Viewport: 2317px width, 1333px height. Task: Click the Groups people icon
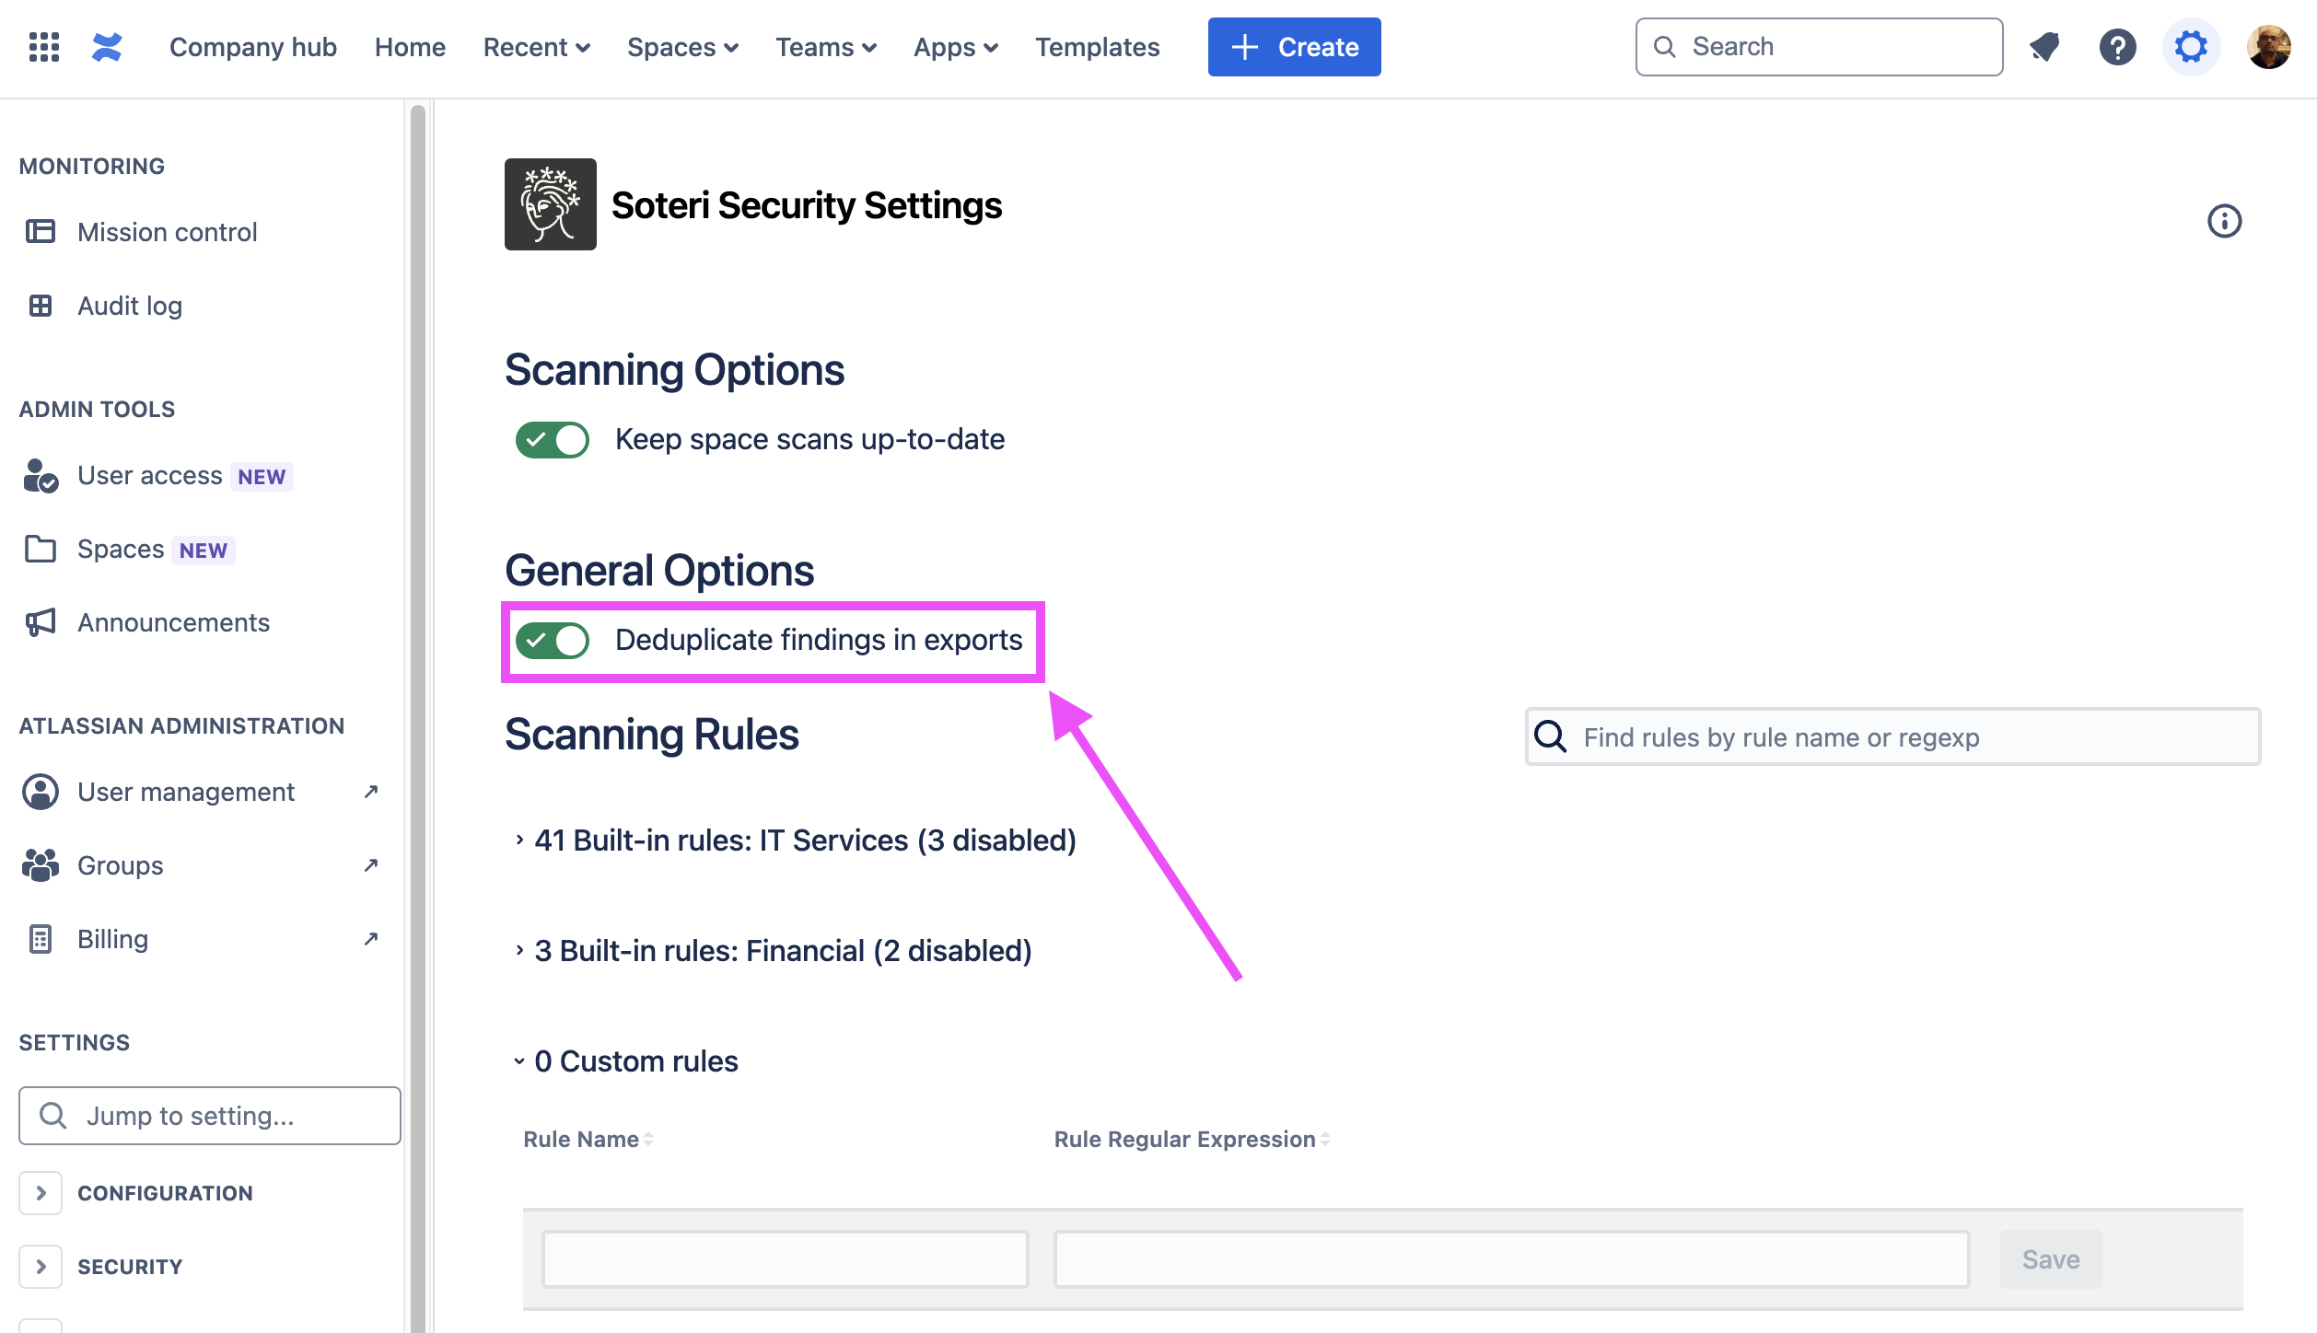click(x=41, y=865)
